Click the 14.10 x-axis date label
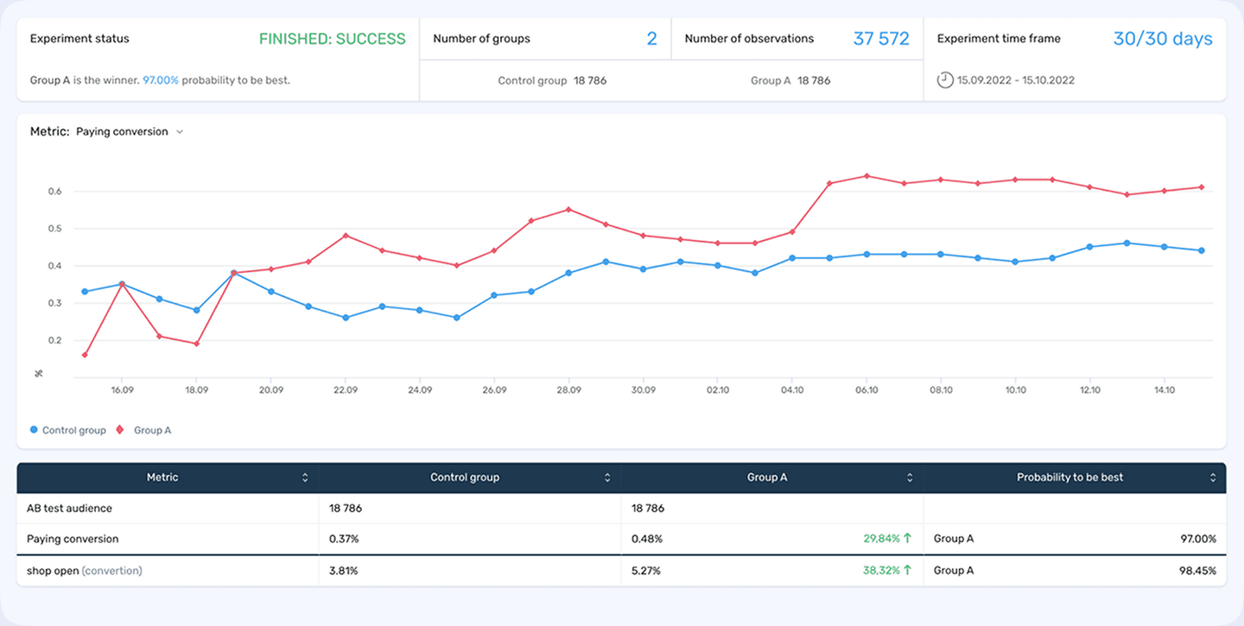 click(x=1165, y=390)
